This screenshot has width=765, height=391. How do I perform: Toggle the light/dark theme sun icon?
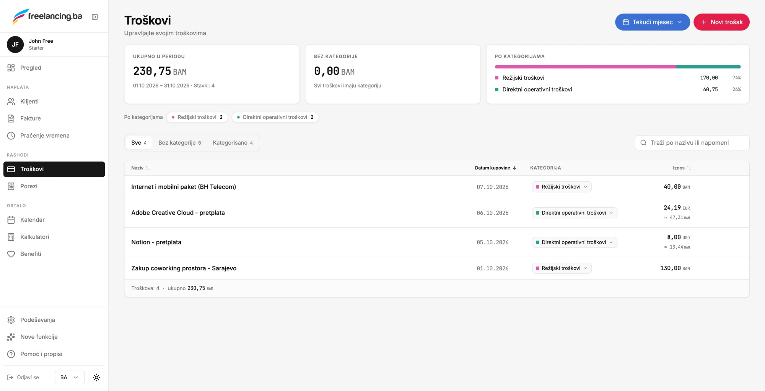[96, 377]
